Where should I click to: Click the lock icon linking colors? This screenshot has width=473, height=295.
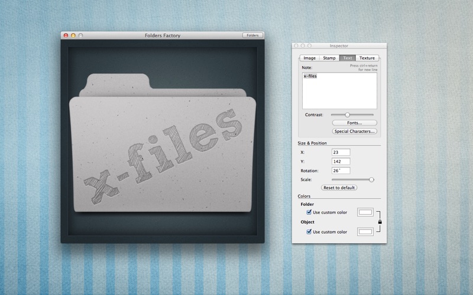380,222
